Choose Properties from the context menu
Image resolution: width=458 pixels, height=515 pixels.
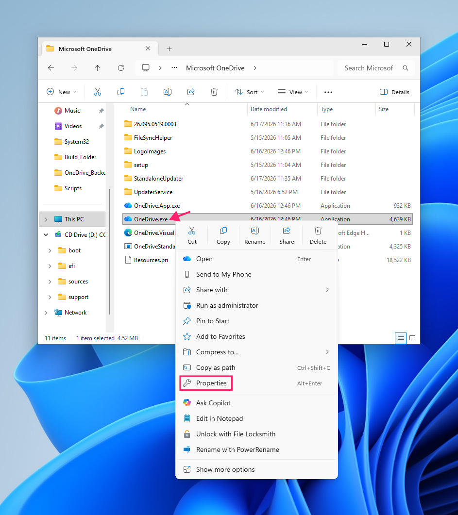tap(256, 383)
